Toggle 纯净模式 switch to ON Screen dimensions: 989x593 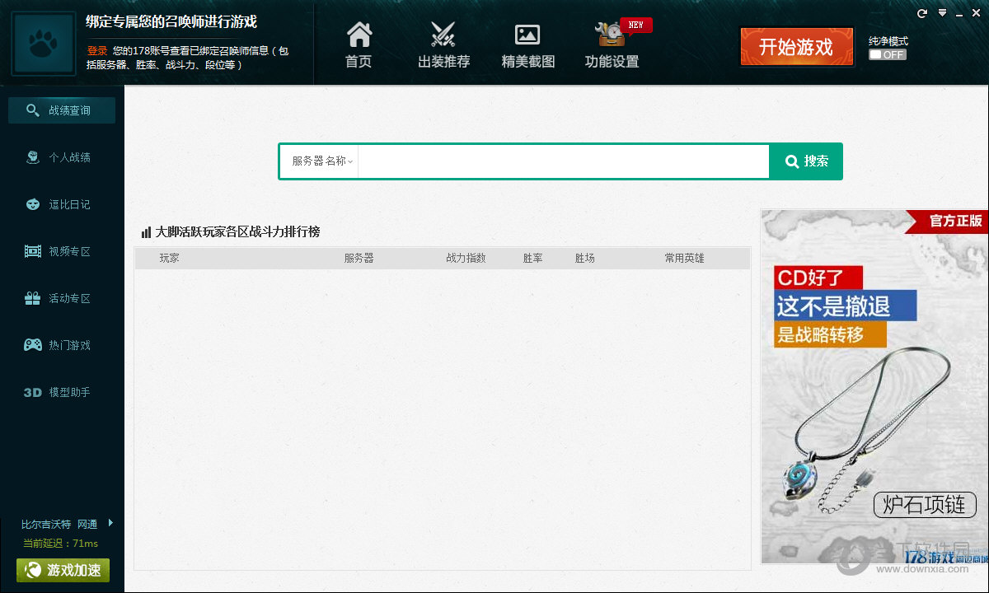886,54
